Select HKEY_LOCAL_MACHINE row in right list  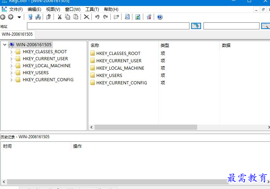[120, 68]
